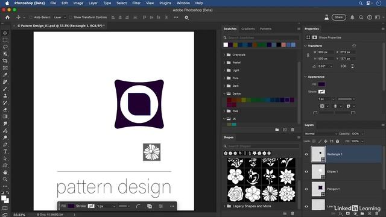Select the Lasso tool
Screen dimensions: 386x217
point(5,47)
